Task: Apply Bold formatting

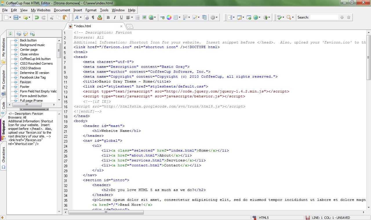Action: (108, 17)
